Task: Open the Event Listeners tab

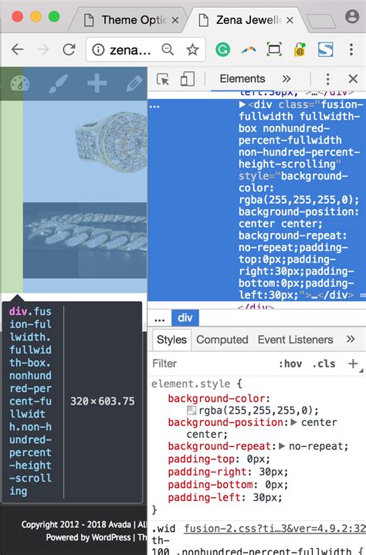Action: click(x=296, y=340)
